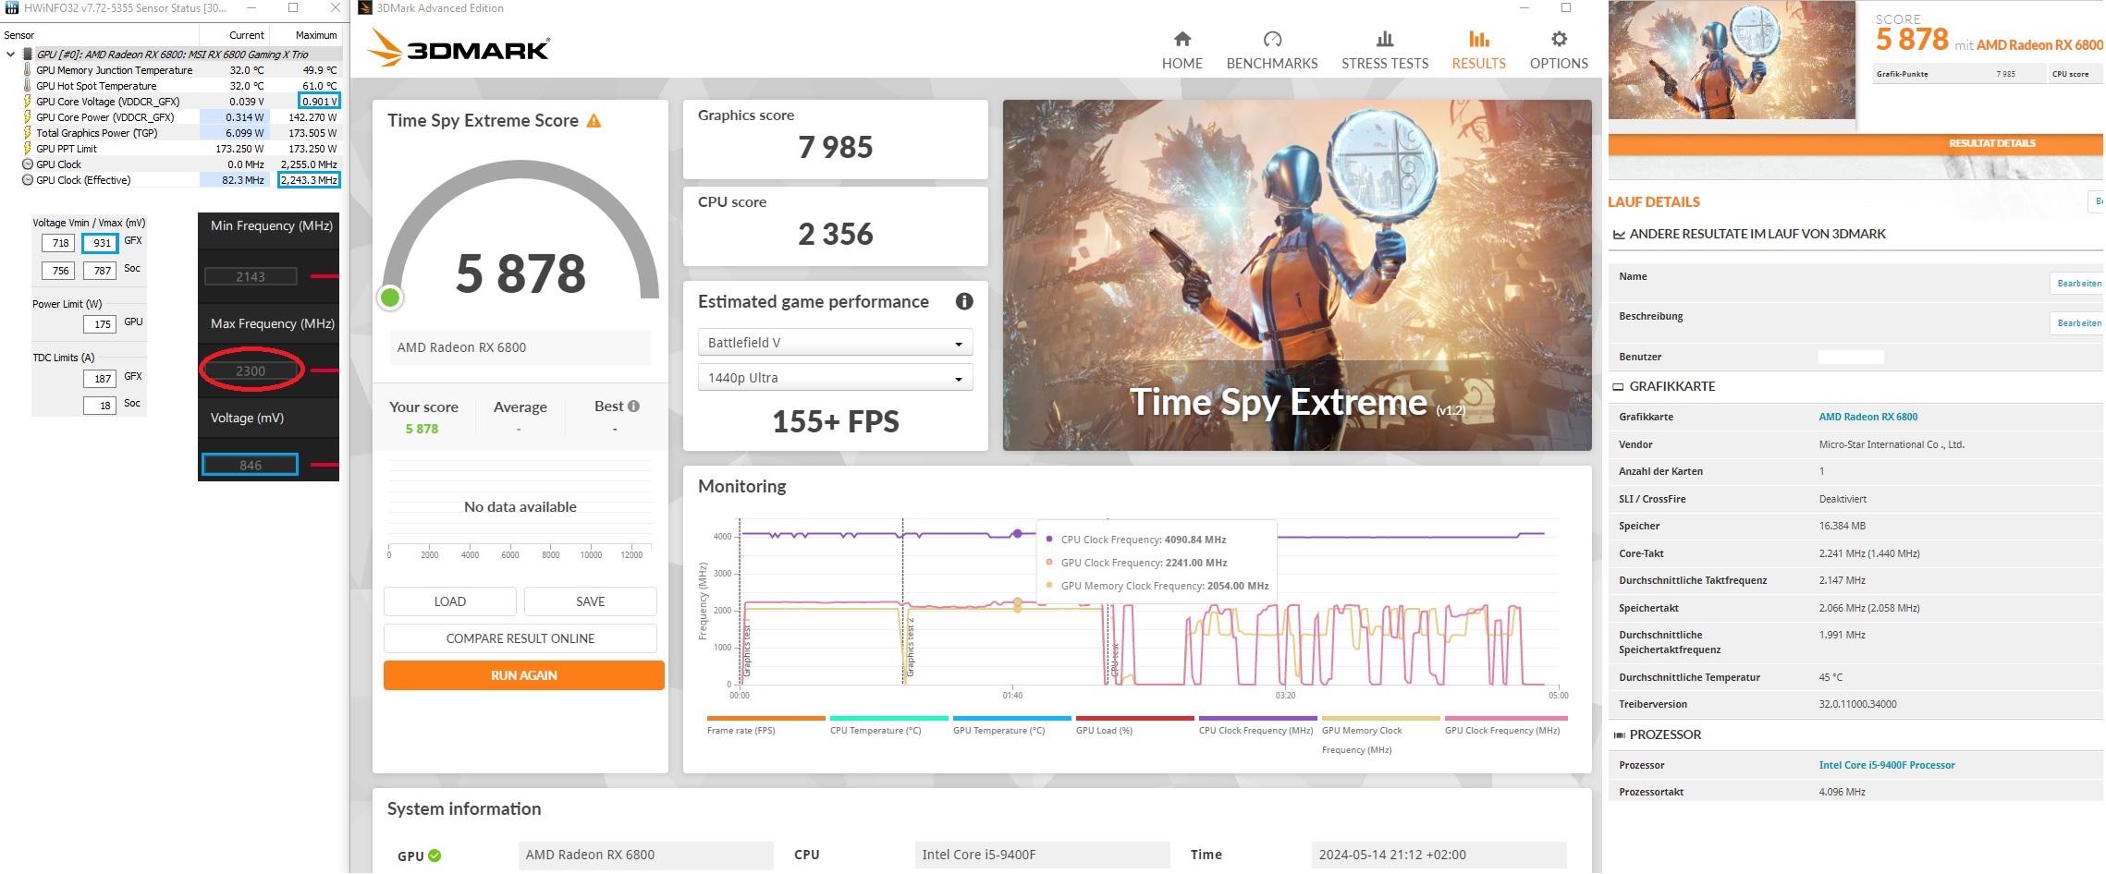Click the Min Frequency 2143 value field
Viewport: 2106px width, 874px height.
[251, 276]
